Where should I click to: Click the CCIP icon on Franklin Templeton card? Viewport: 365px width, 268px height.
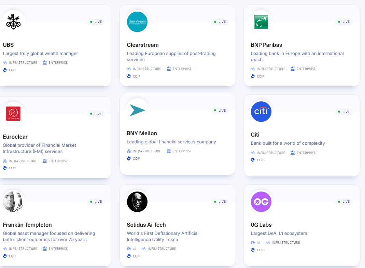pos(5,256)
